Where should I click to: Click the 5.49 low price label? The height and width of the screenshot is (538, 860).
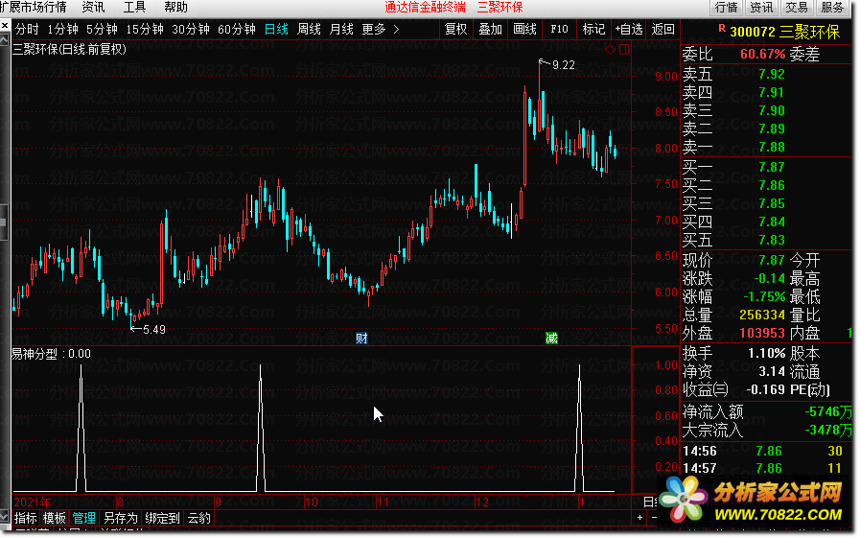[x=154, y=330]
